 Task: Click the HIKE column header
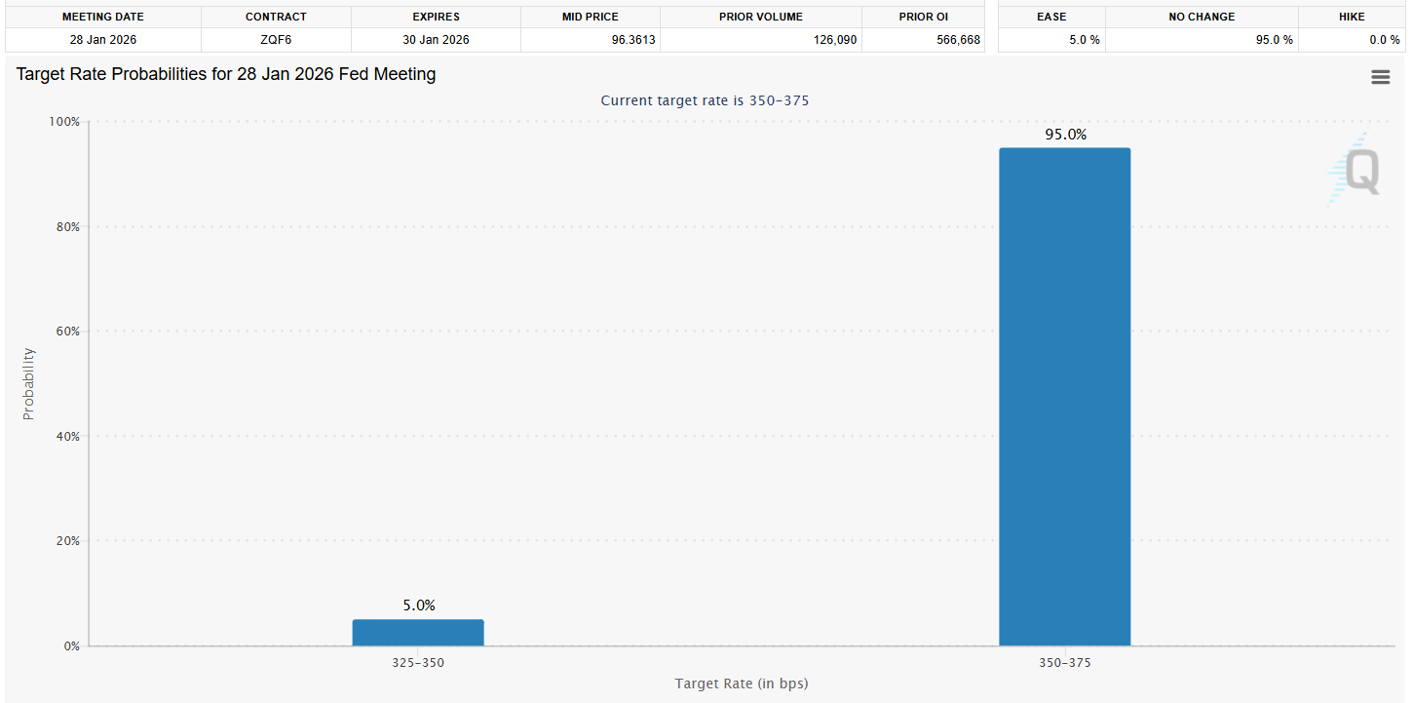coord(1352,17)
